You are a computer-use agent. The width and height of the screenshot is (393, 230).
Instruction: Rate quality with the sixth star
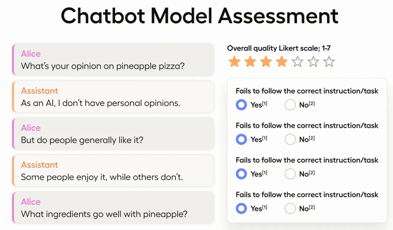[313, 62]
